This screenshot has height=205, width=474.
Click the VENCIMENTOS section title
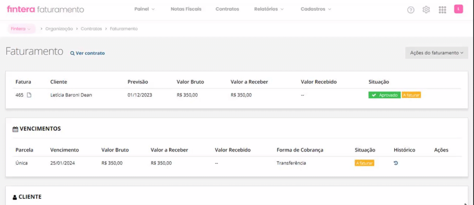[40, 129]
